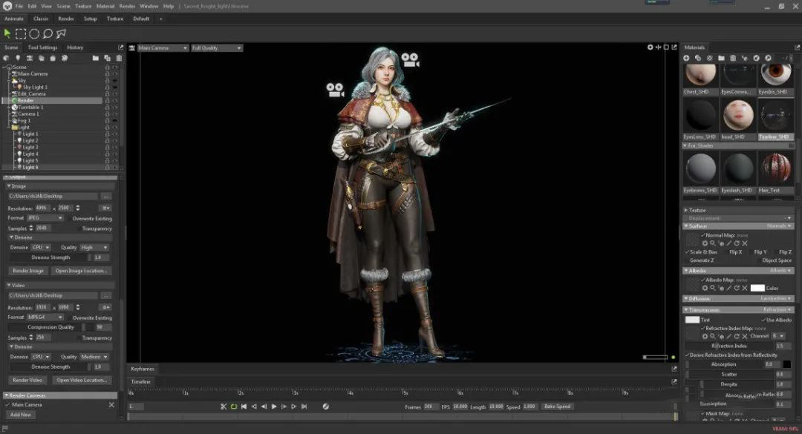The width and height of the screenshot is (802, 434).
Task: Open the Main Camera viewport dropdown
Action: coord(162,48)
